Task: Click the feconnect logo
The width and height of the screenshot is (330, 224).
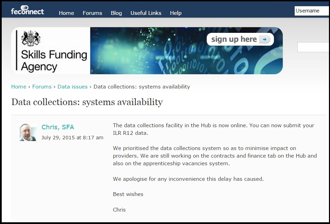Action: click(x=27, y=10)
